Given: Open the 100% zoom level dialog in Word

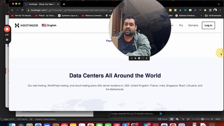Looking at the screenshot, I should [218, 119].
